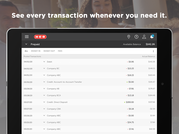
Task: Click the -$2.34 actual balance
Action: click(x=152, y=109)
